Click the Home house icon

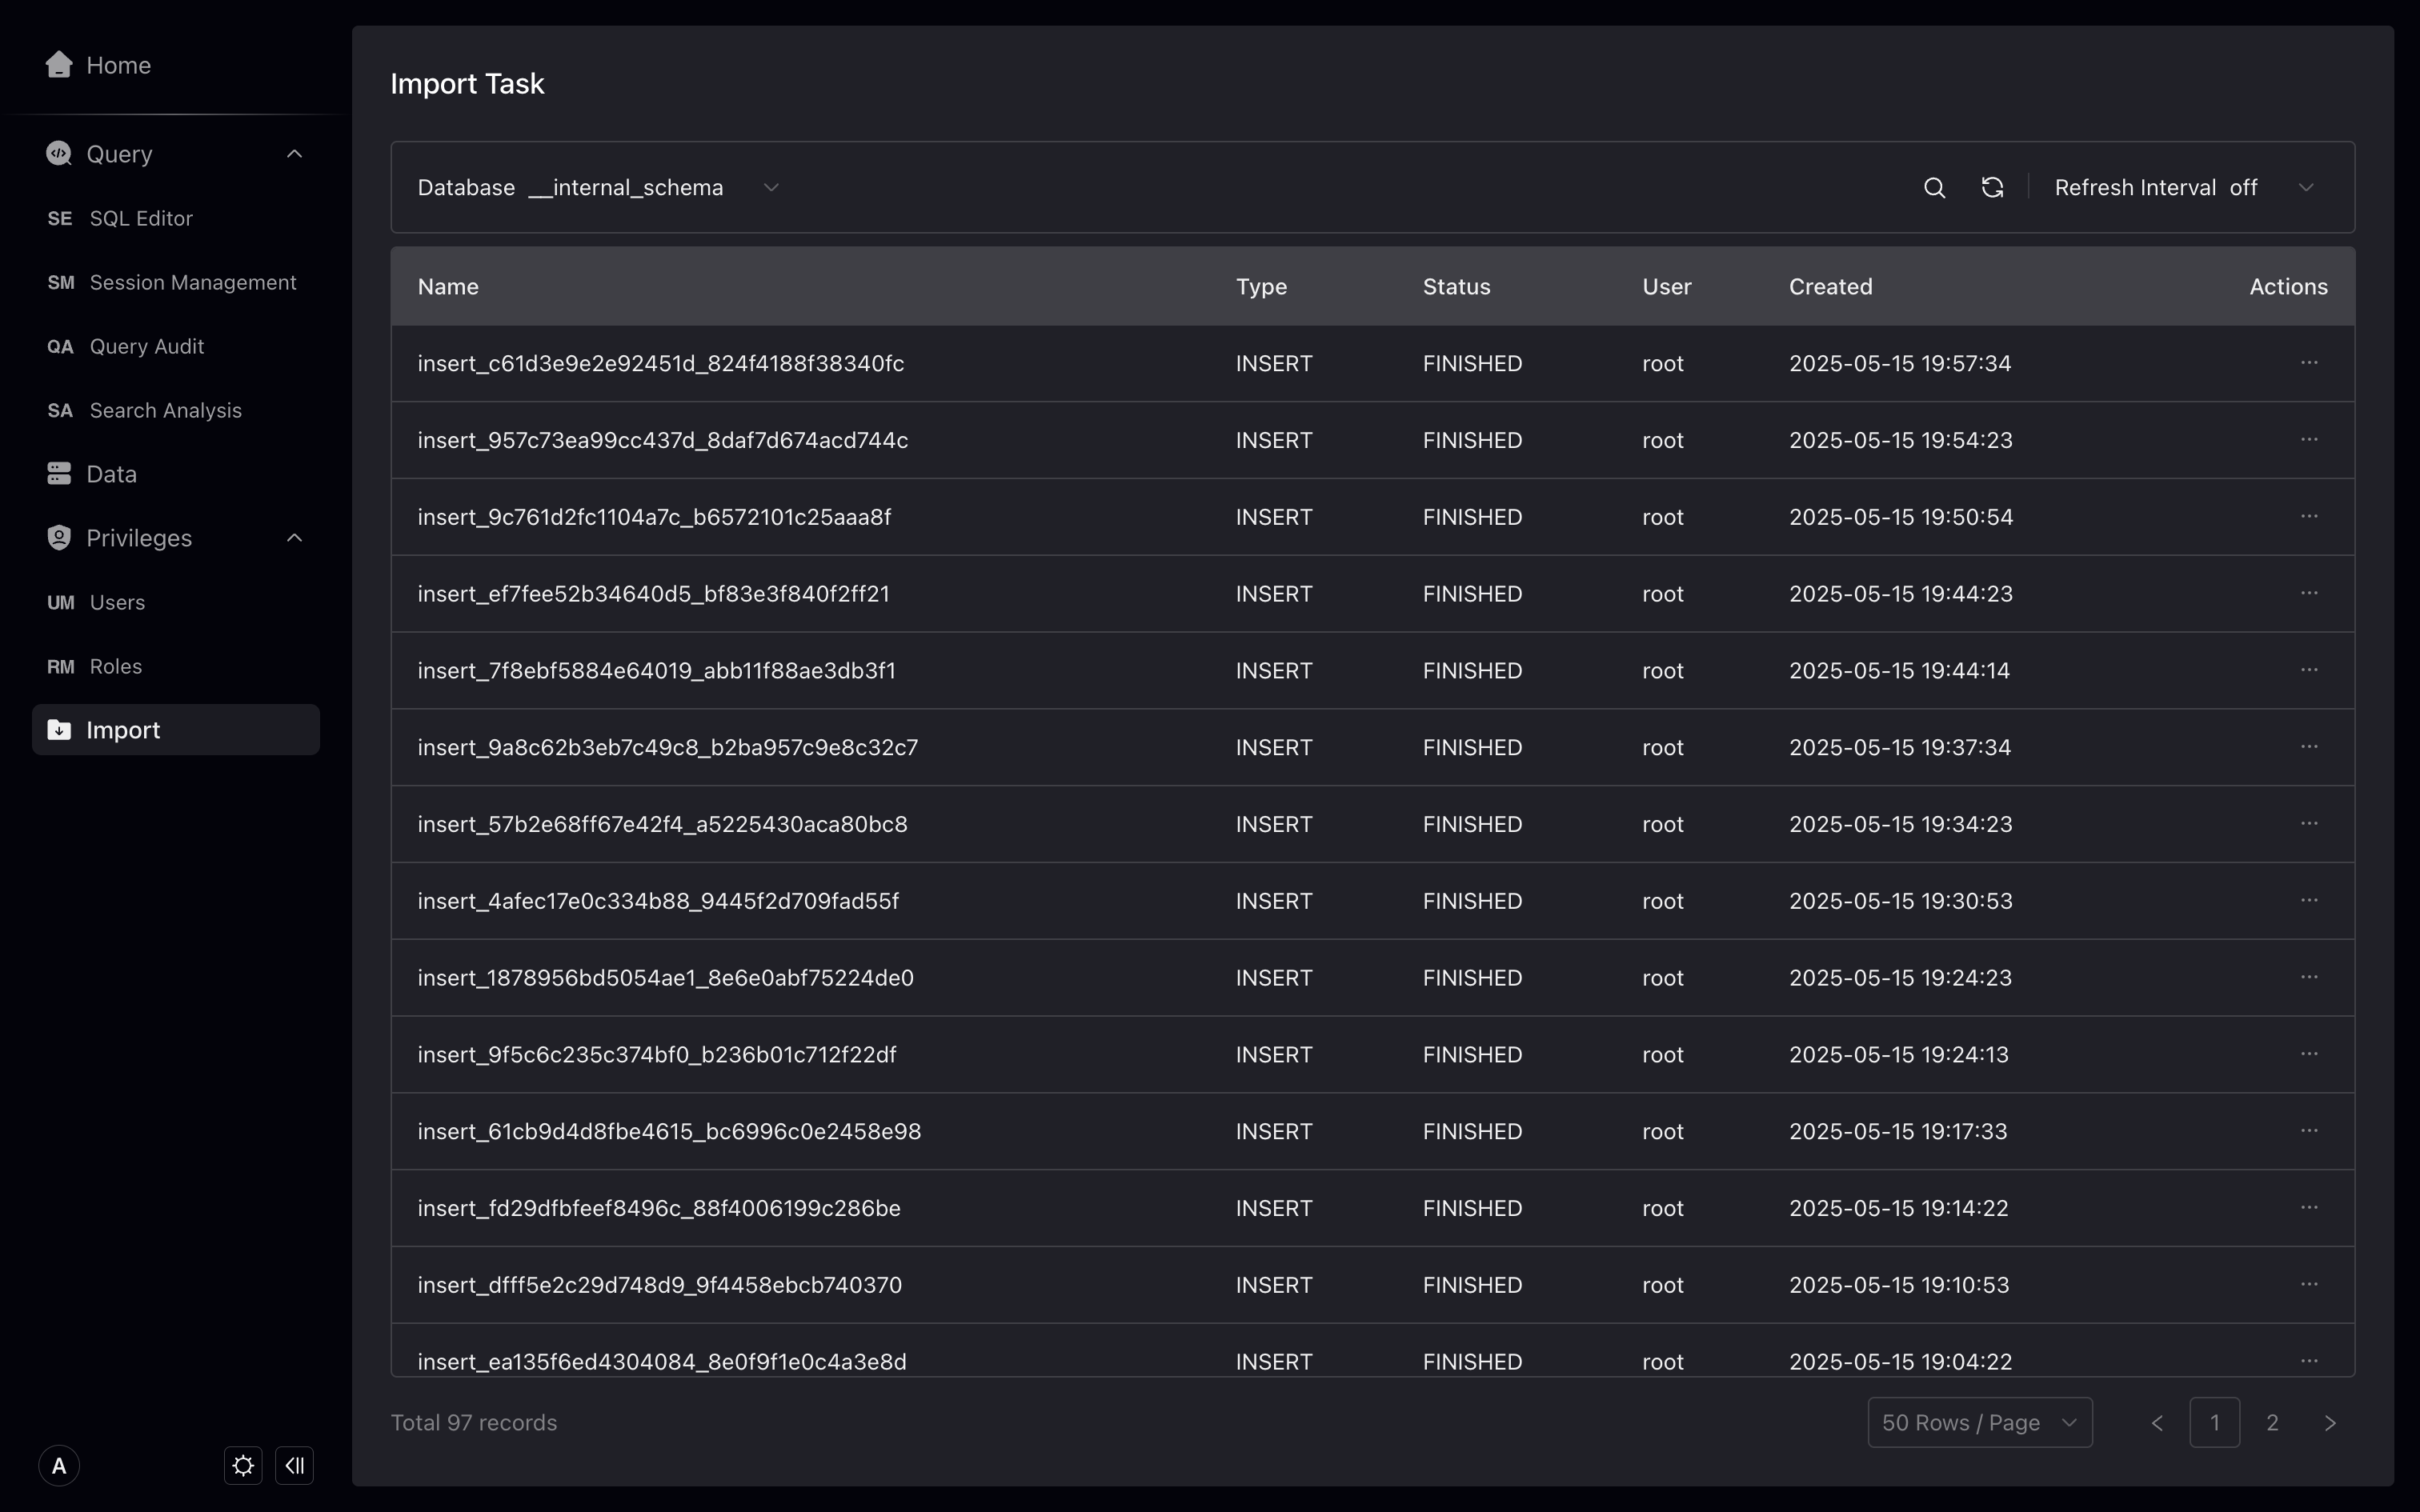pos(59,64)
